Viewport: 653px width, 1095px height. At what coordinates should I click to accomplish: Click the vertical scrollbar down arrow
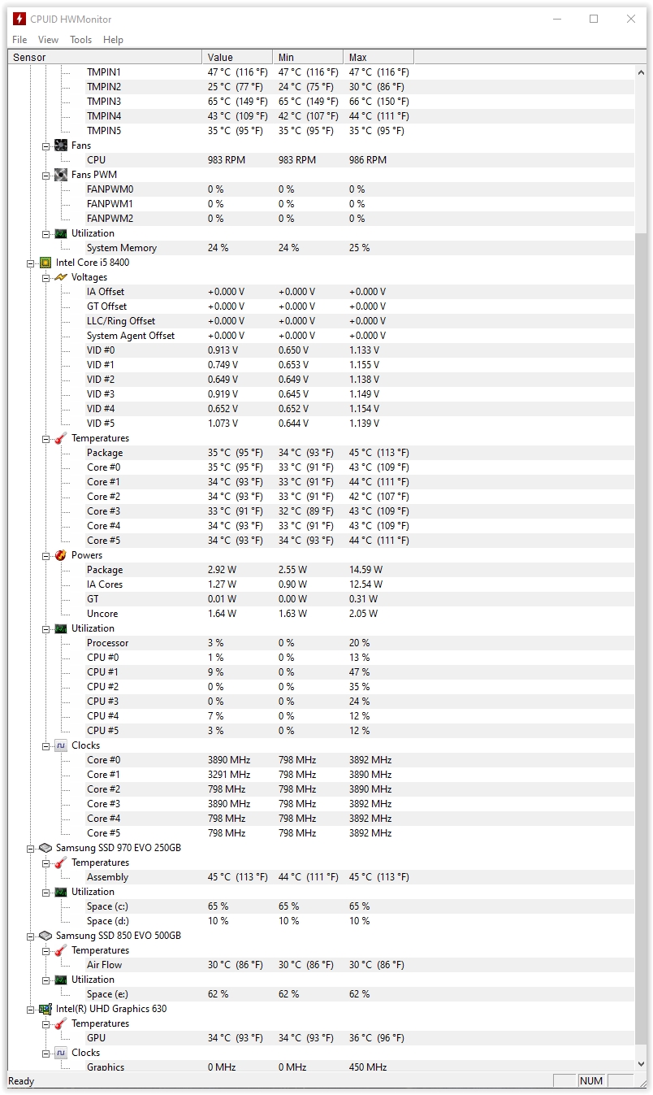coord(641,1063)
